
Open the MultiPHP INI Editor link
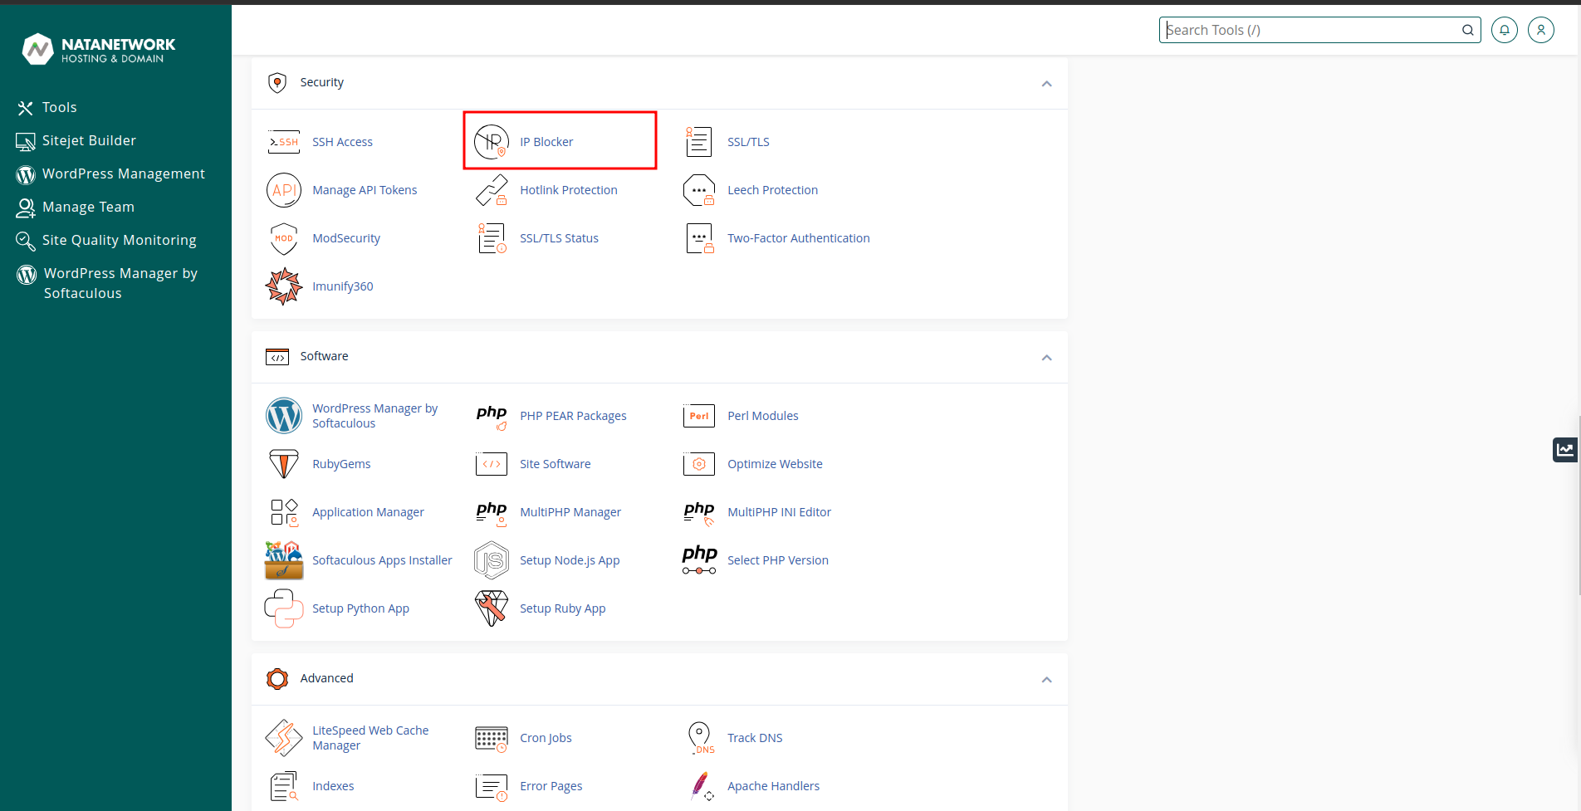[779, 512]
